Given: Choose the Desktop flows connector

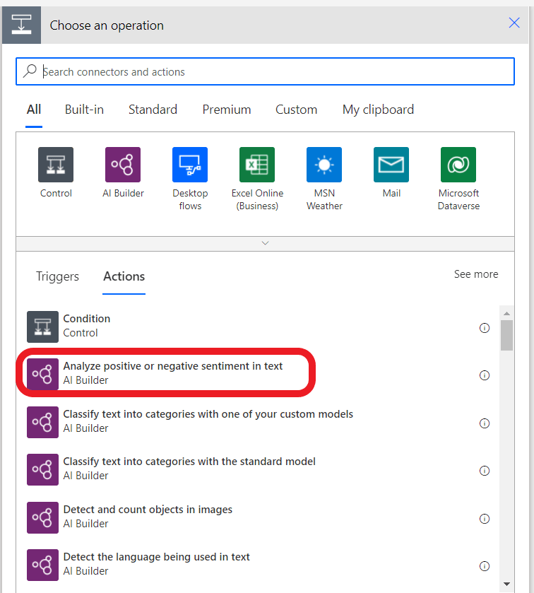Looking at the screenshot, I should click(x=190, y=165).
